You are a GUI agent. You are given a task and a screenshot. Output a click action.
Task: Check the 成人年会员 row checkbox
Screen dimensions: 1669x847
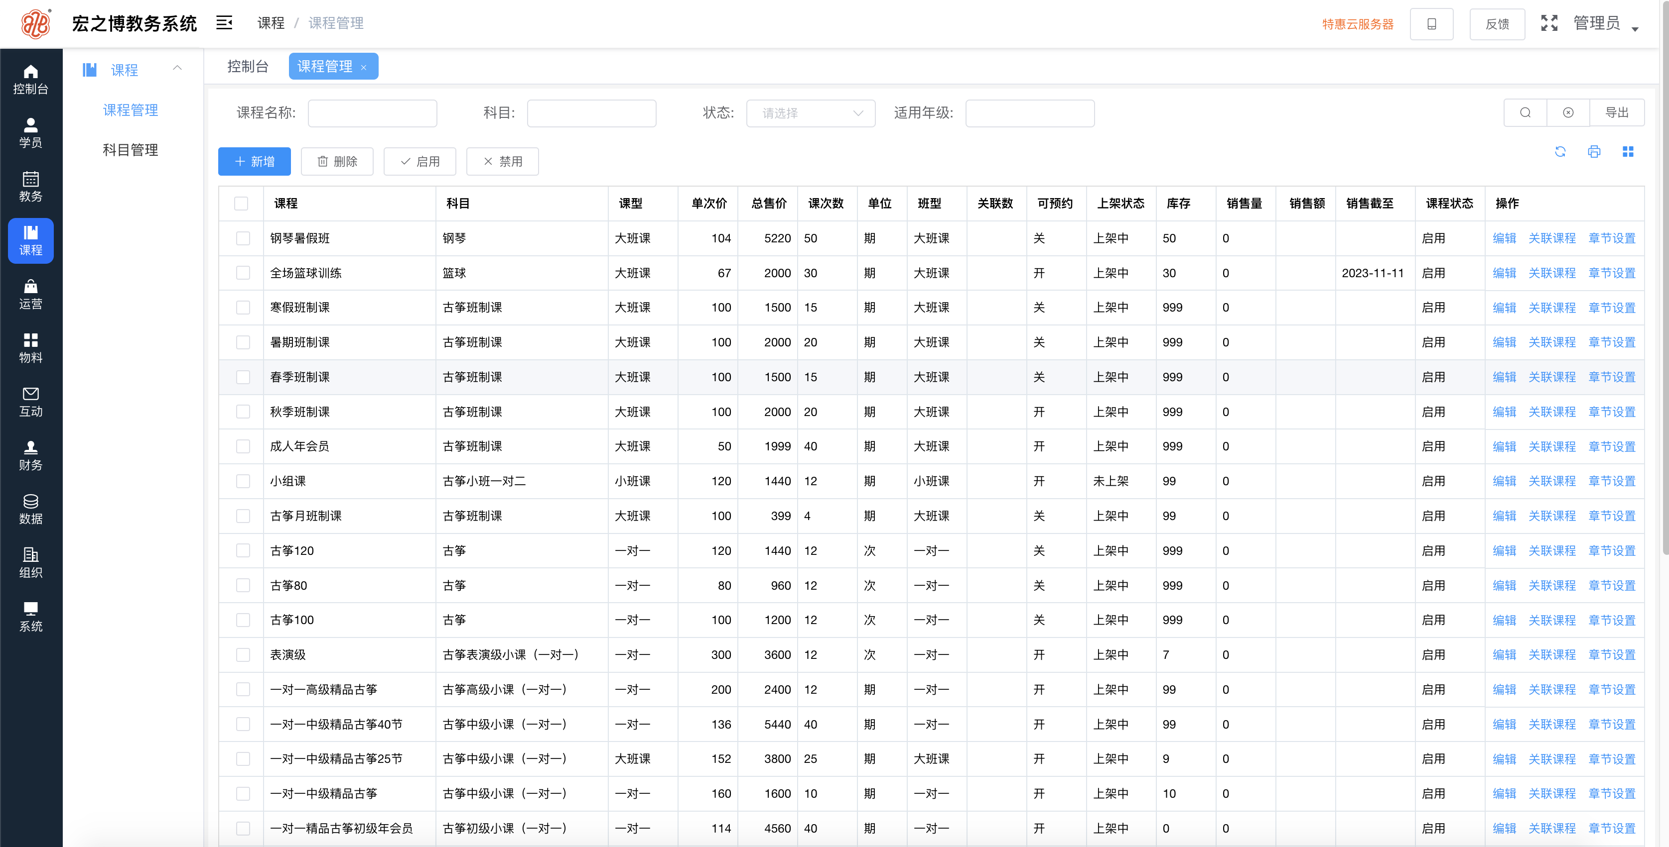pyautogui.click(x=243, y=446)
